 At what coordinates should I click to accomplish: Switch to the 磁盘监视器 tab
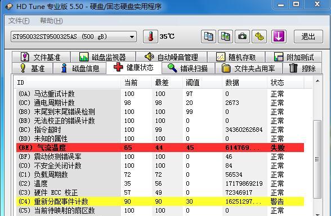(x=103, y=57)
